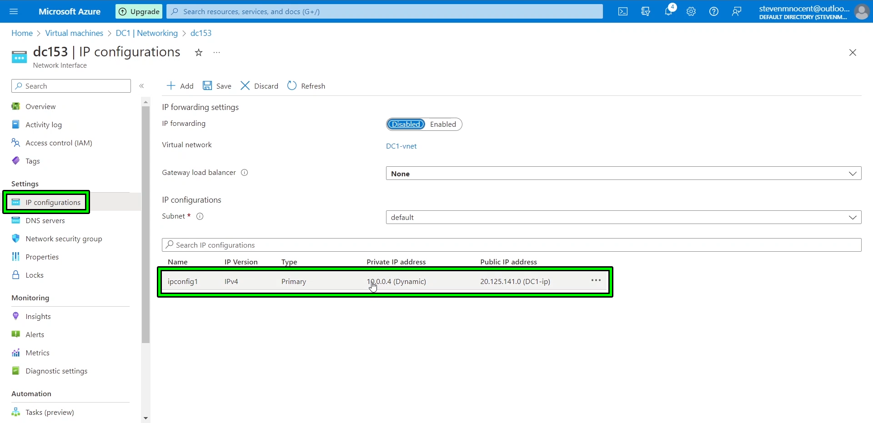Select Network security group in the sidebar
The image size is (873, 423).
pos(63,239)
